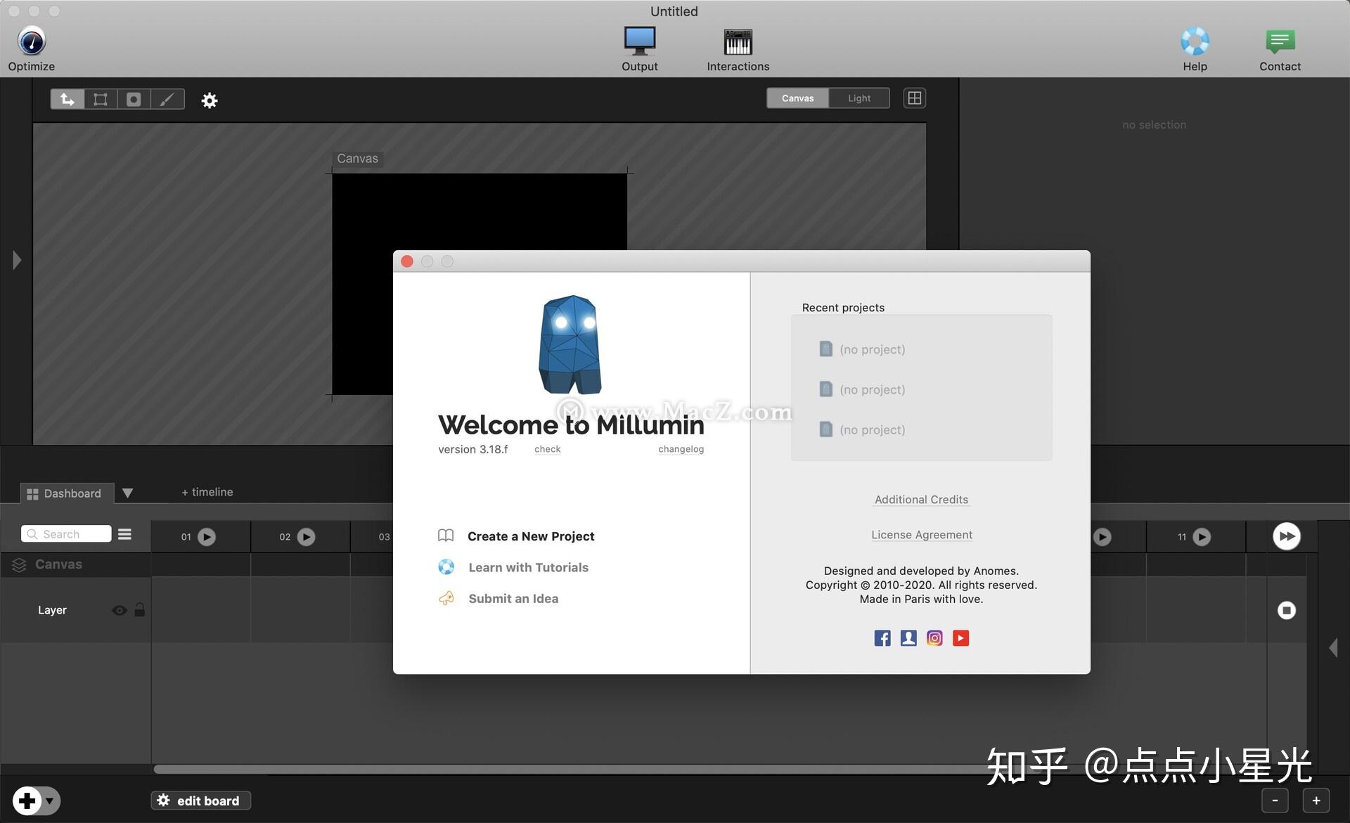Open the first (no project) recent entry
1350x823 pixels.
[x=862, y=349]
